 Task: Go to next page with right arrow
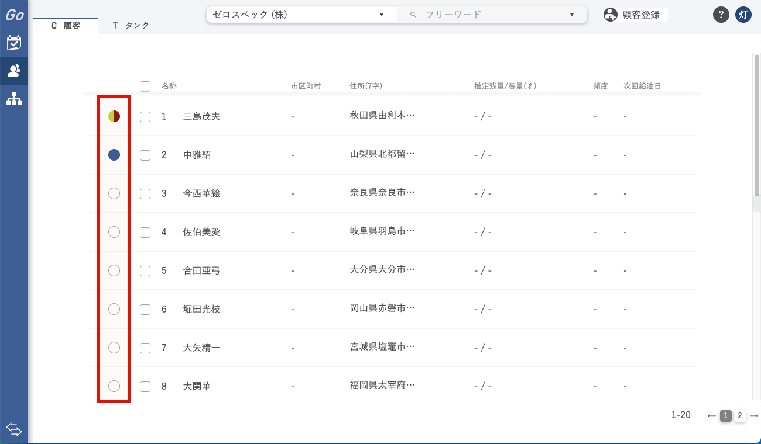click(x=754, y=415)
